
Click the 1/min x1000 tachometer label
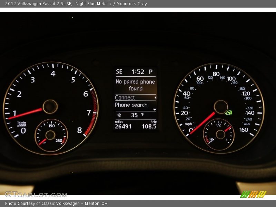point(21,124)
